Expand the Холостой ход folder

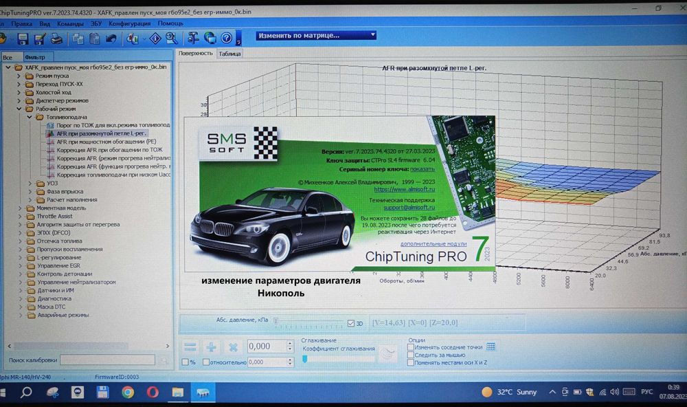pos(19,92)
